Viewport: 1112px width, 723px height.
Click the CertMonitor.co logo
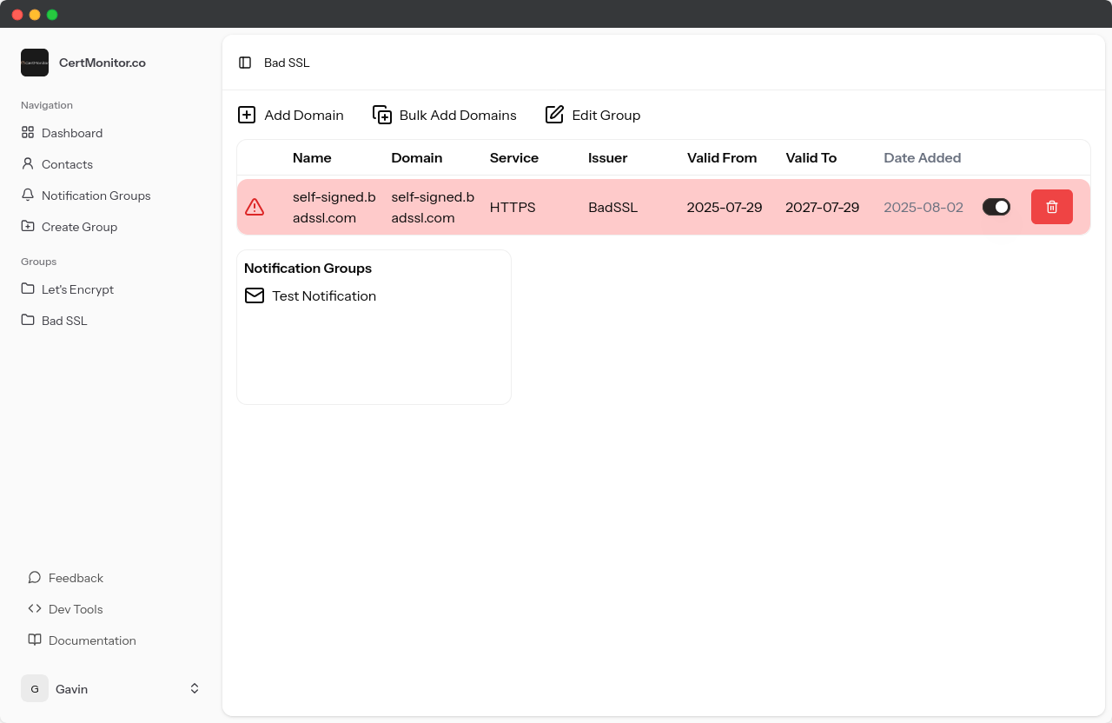[35, 63]
